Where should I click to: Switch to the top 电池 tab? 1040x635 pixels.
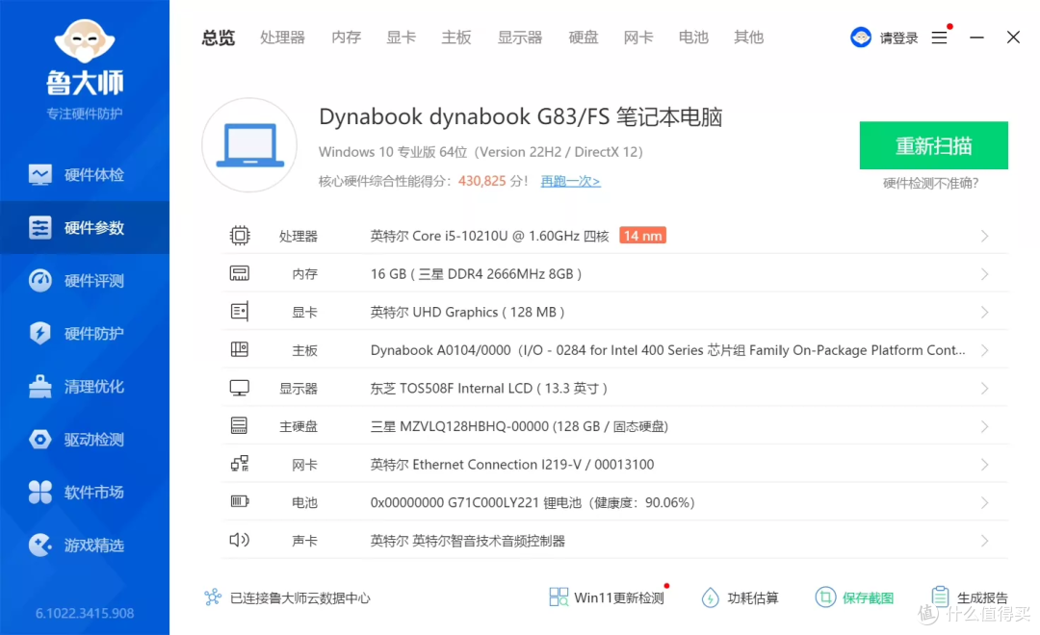tap(693, 38)
